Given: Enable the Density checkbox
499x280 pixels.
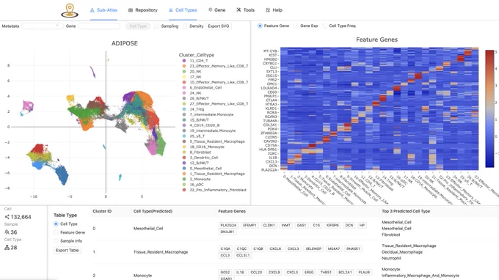Looking at the screenshot, I should coord(185,26).
